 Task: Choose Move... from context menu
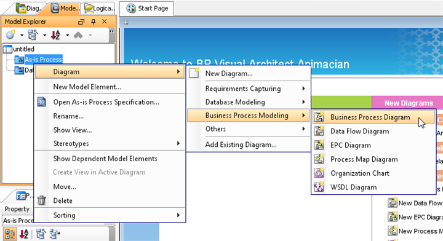(110, 186)
